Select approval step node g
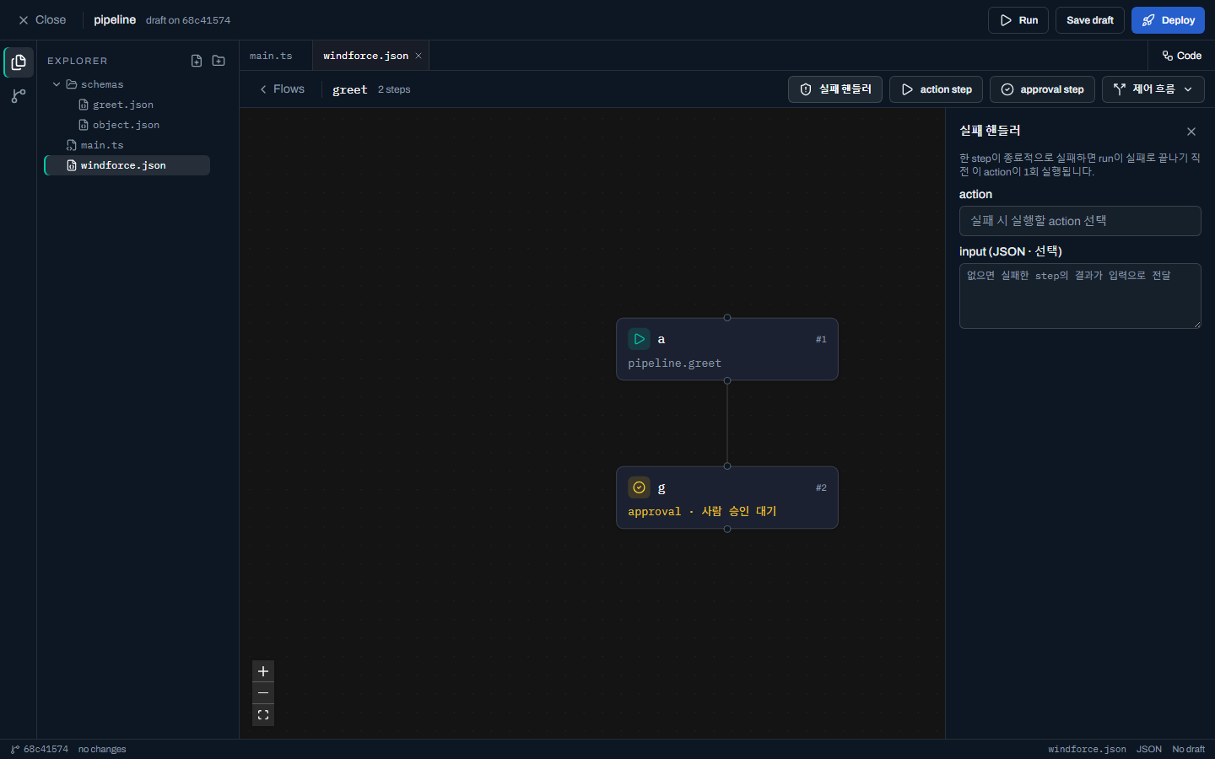 point(726,498)
